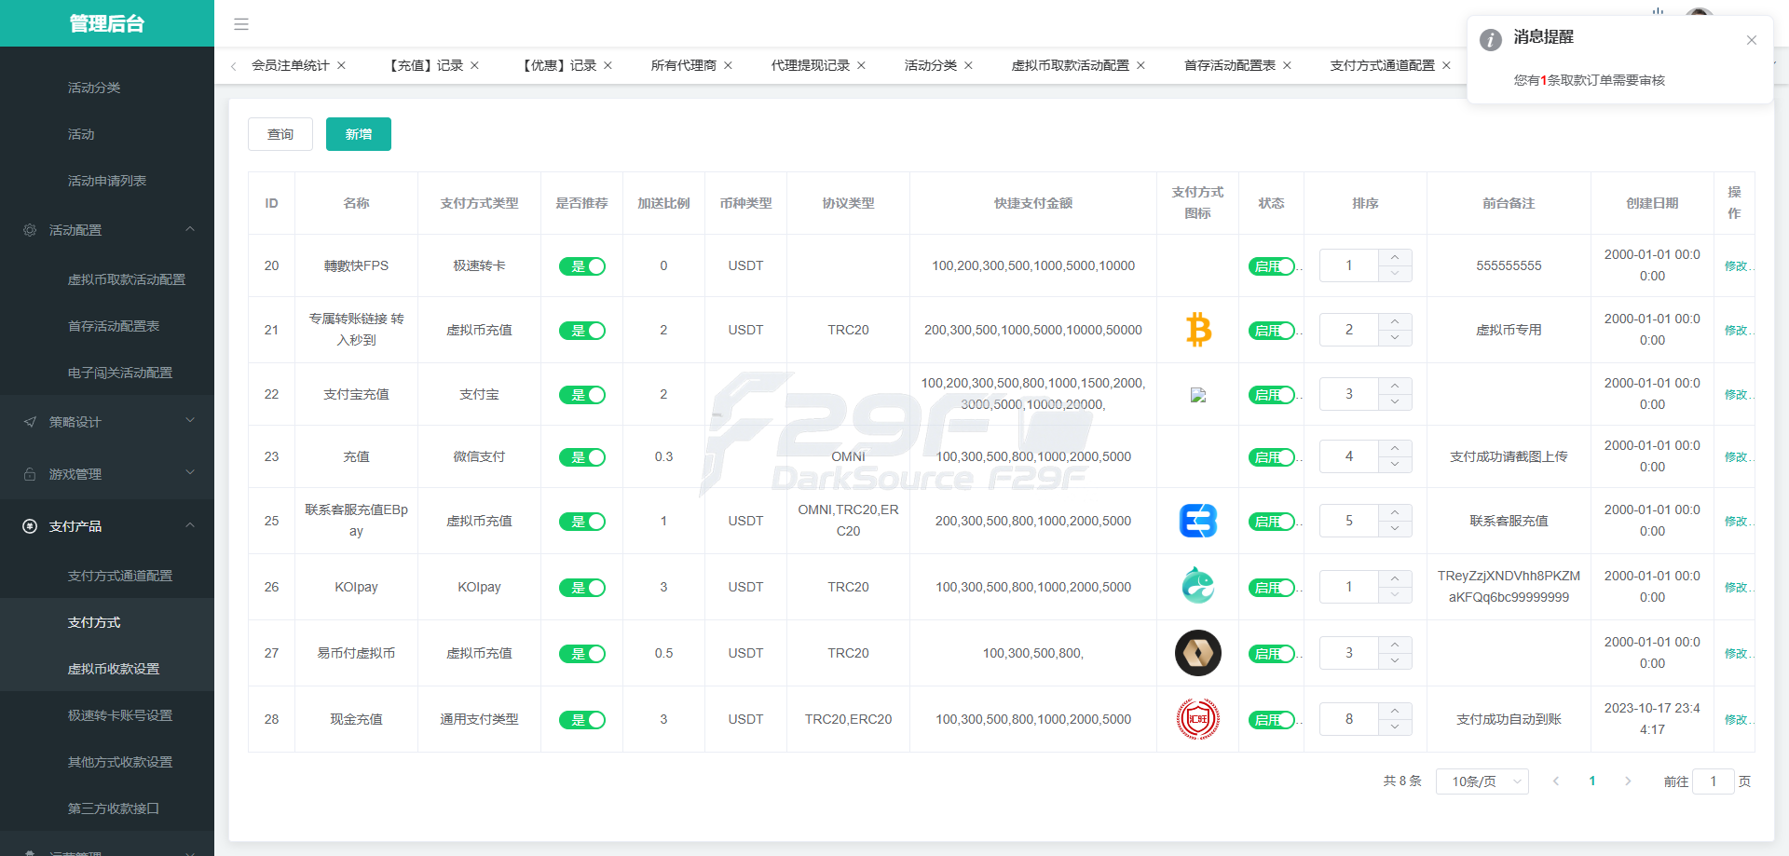The width and height of the screenshot is (1789, 856).
Task: Click the KOIpay fish icon in row 26
Action: [1198, 586]
